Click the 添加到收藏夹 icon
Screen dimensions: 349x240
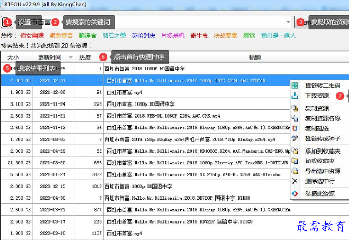tap(295, 151)
